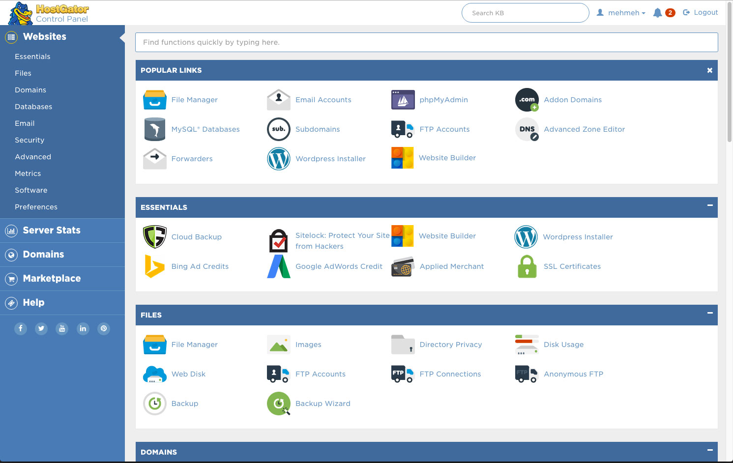Open the Google AdWords Credit icon
Viewport: 733px width, 463px height.
(279, 266)
